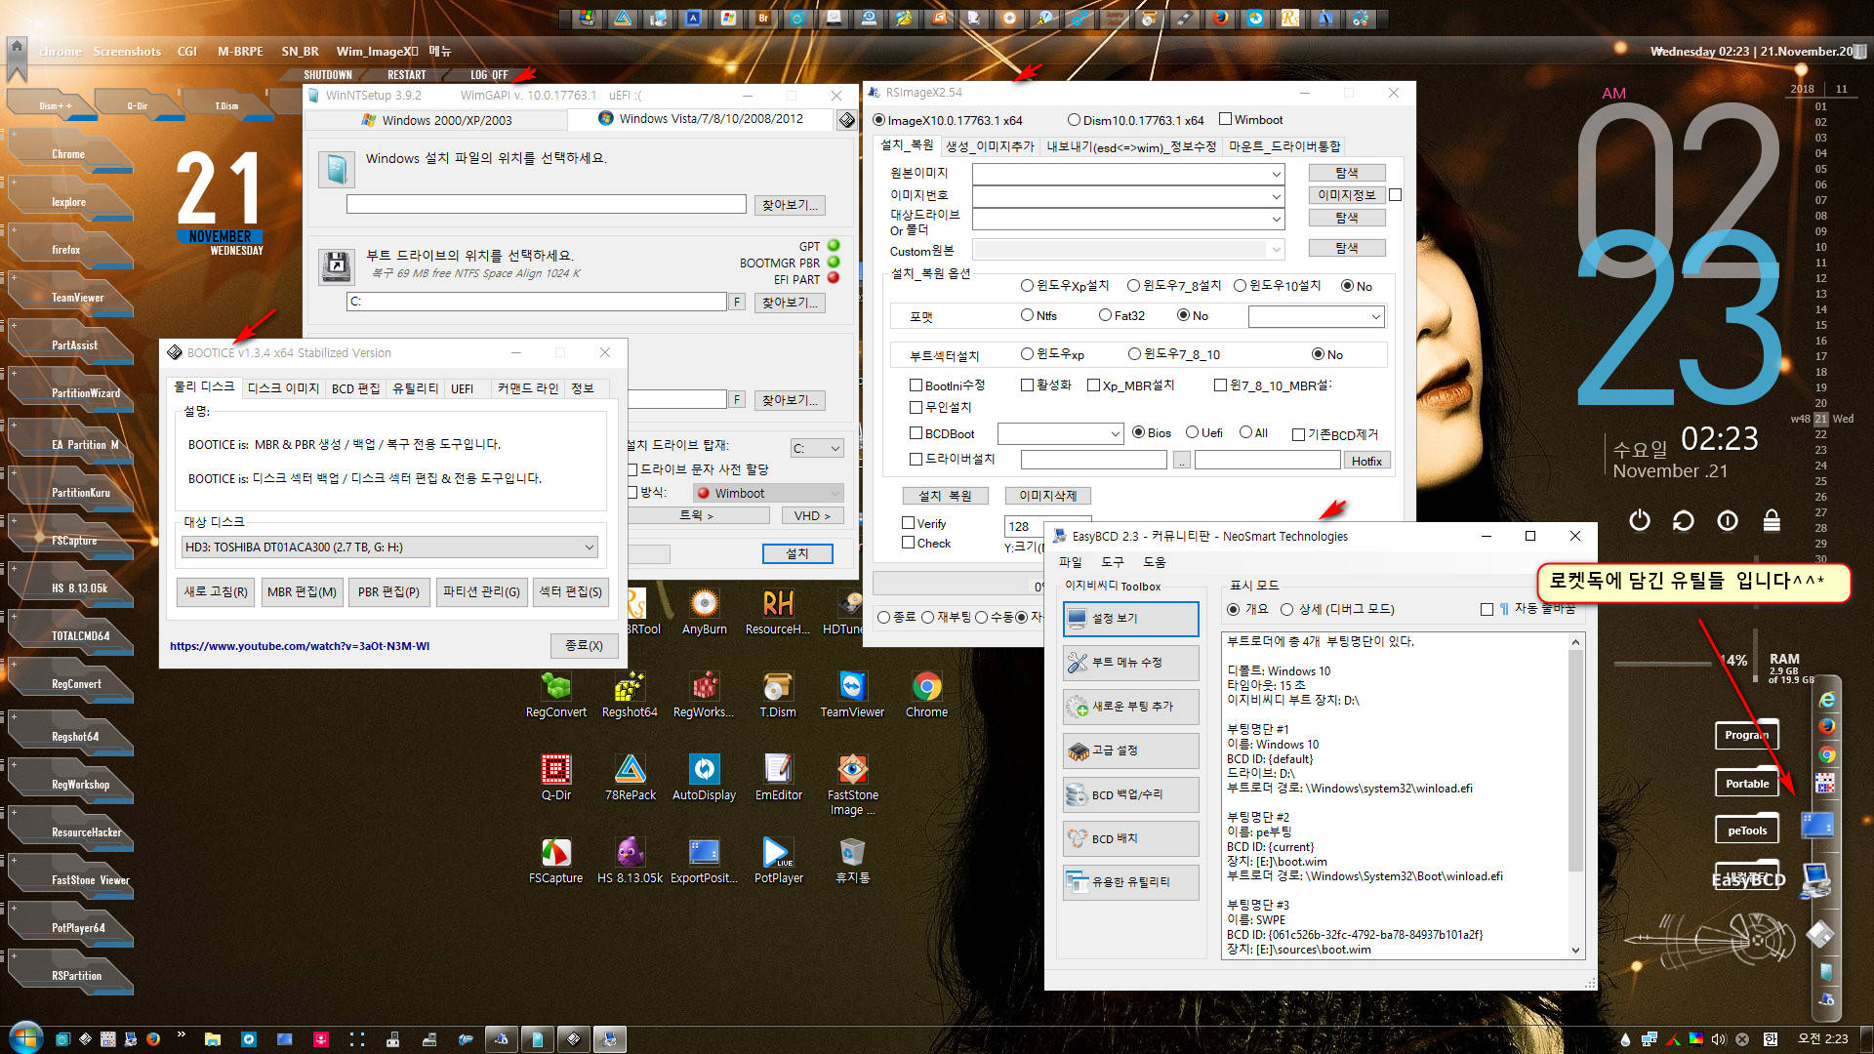Viewport: 1874px width, 1054px height.
Task: Open the BOOTICE YouTube link
Action: click(x=300, y=646)
